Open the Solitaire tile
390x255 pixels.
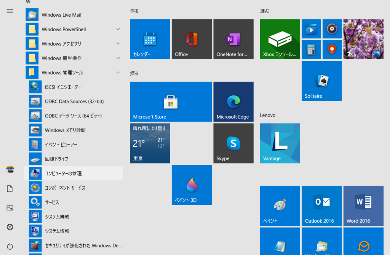(321, 81)
